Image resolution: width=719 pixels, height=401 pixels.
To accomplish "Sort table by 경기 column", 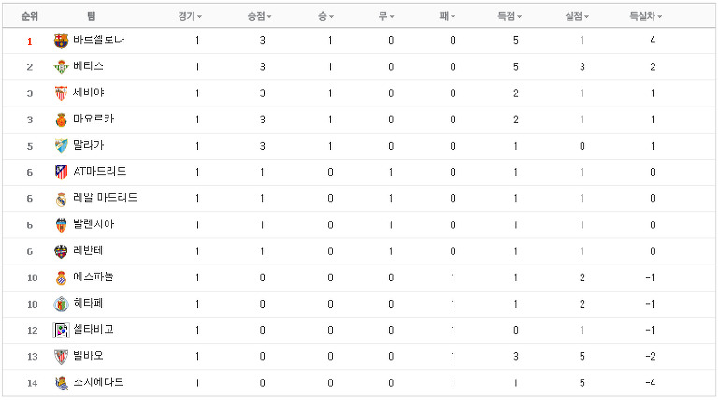I will tap(190, 17).
